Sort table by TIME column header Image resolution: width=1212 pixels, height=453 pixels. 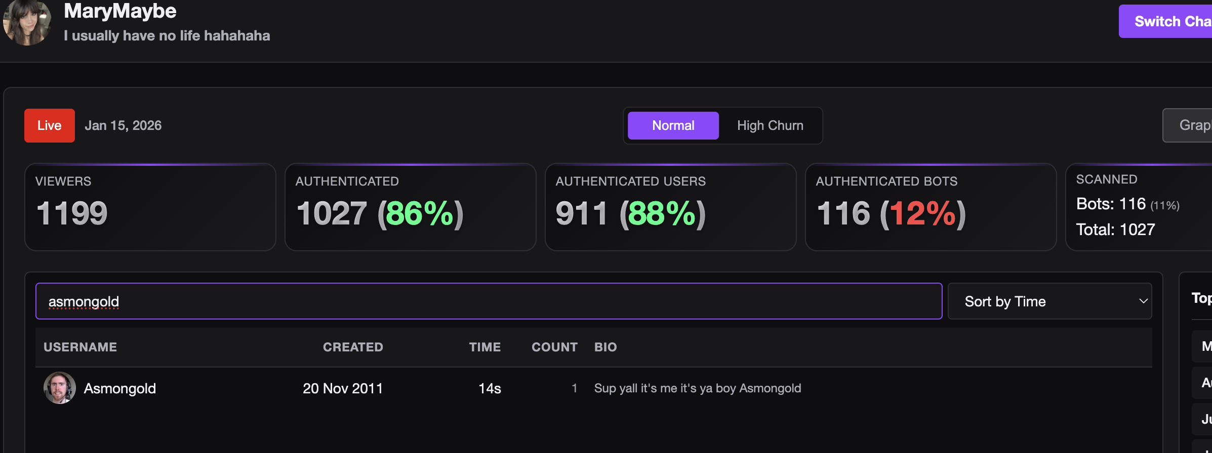click(x=485, y=347)
